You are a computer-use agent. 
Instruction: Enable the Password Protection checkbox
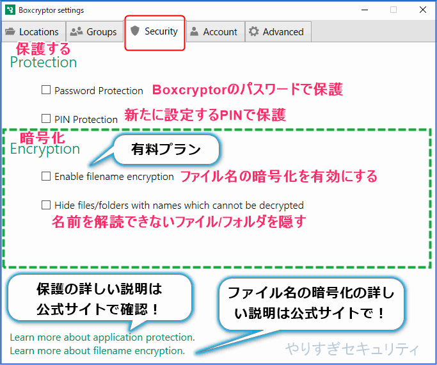46,90
